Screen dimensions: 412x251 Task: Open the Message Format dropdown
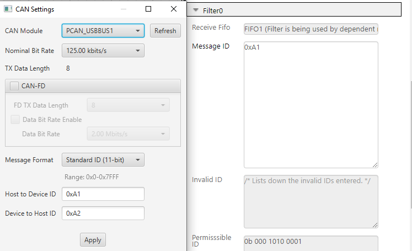(x=103, y=160)
